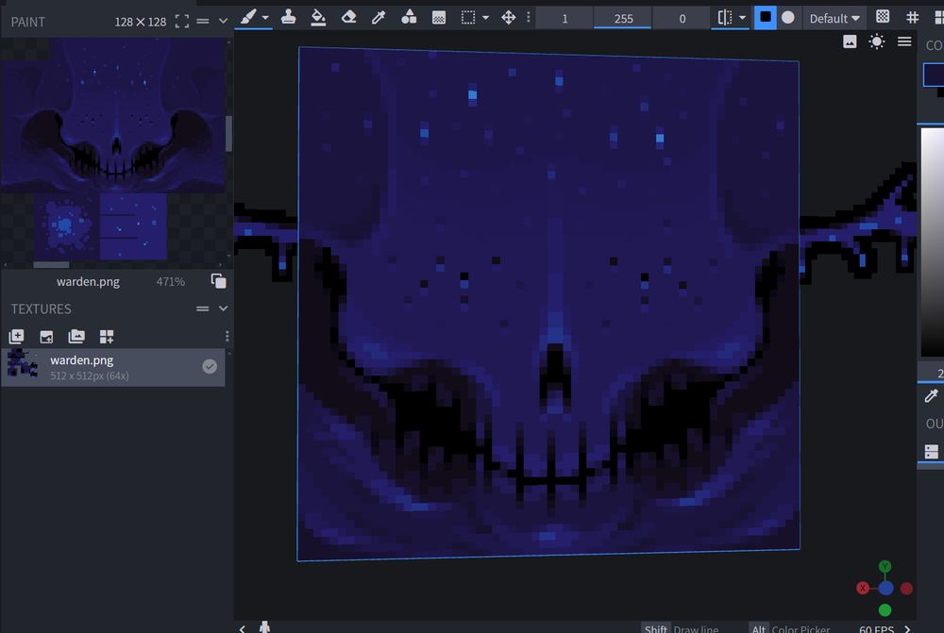Select the Color Picker eyedropper tool
This screenshot has width=944, height=633.
tap(379, 17)
